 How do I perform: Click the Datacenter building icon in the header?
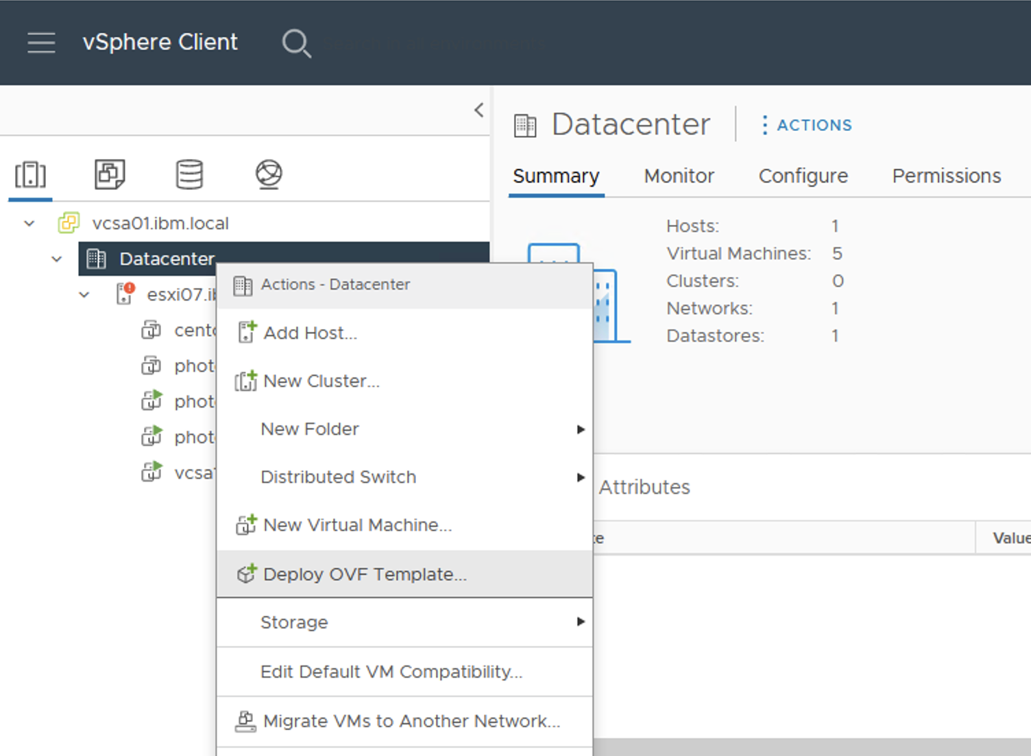pyautogui.click(x=525, y=124)
